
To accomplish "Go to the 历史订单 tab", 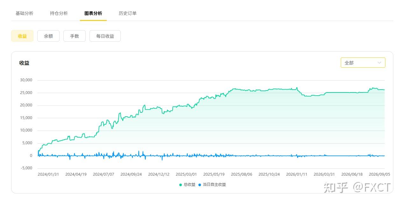I will coord(128,13).
